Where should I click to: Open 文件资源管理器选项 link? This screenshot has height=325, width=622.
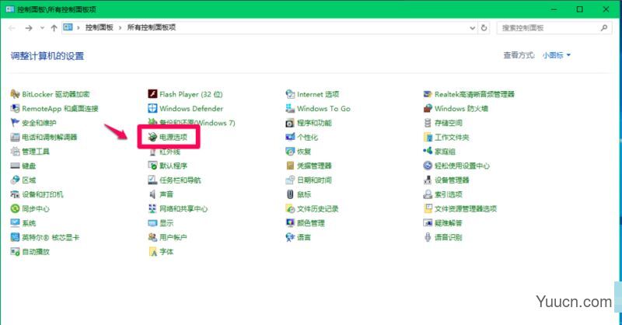click(466, 208)
